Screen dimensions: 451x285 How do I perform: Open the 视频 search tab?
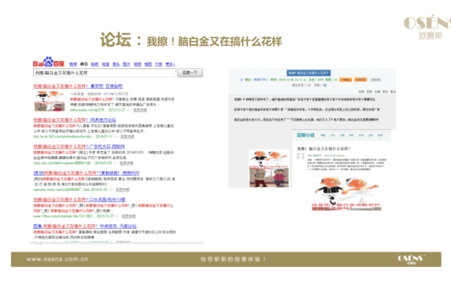(138, 64)
